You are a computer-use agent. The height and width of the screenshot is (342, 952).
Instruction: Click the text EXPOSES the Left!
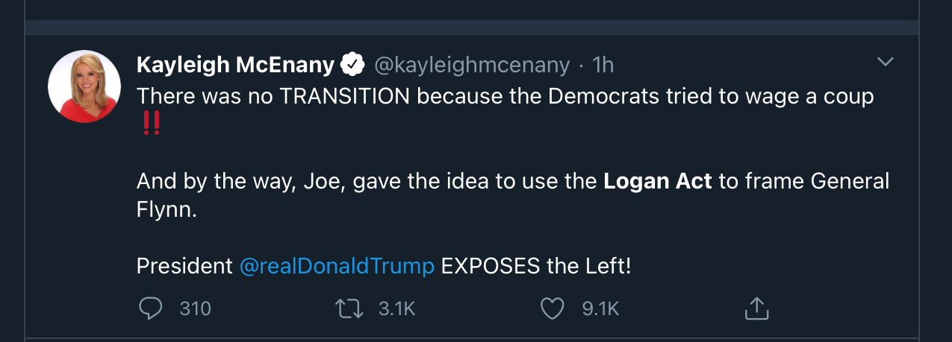[x=536, y=266]
